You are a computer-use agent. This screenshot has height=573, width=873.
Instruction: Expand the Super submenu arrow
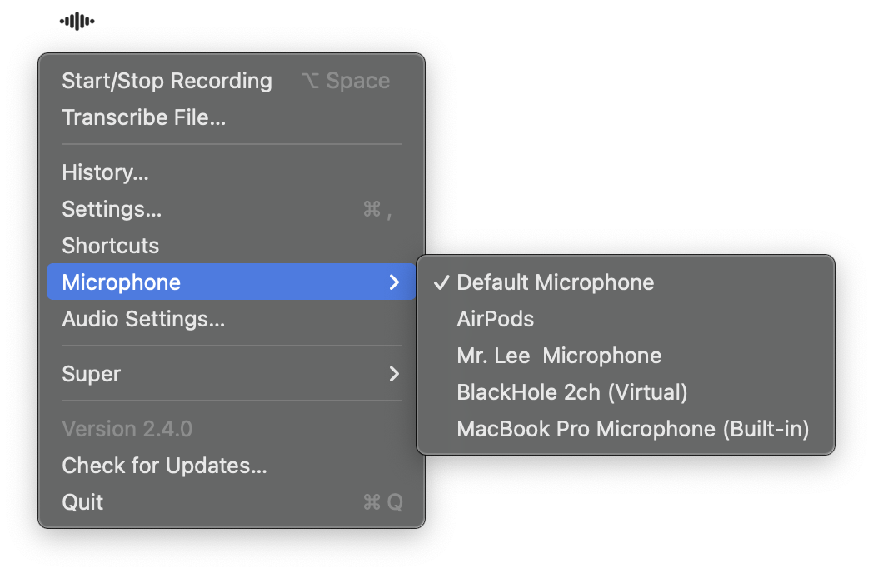395,374
